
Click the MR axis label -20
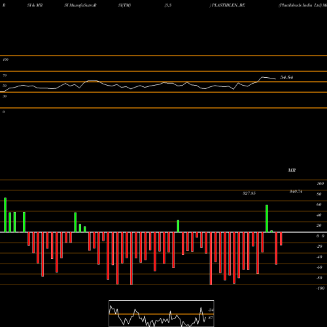pos(319,247)
